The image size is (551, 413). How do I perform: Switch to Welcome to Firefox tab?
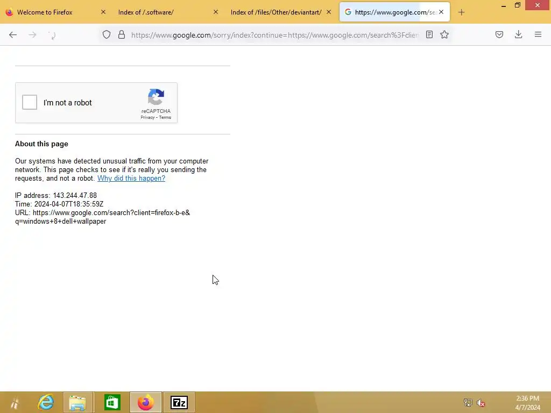[x=56, y=12]
